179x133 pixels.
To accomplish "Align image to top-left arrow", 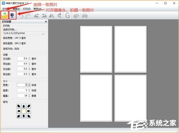I will coord(19,106).
